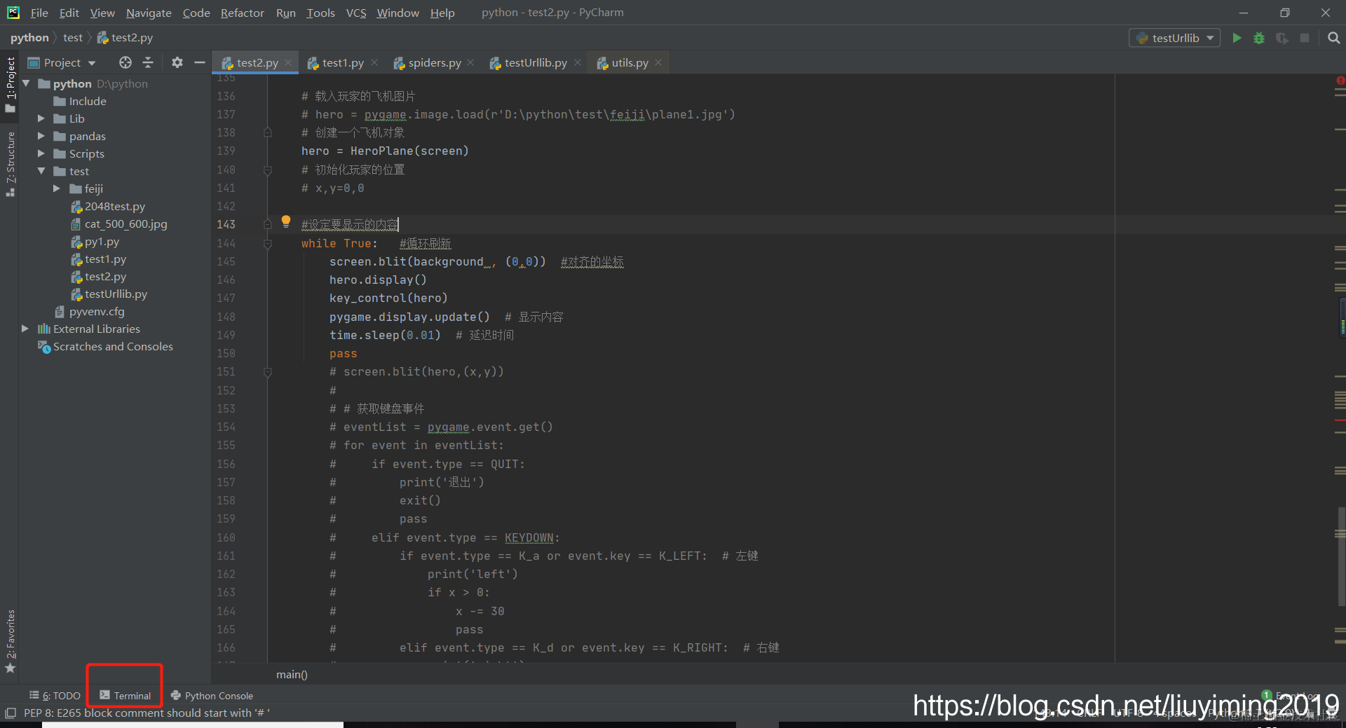Image resolution: width=1346 pixels, height=728 pixels.
Task: Run with coverage icon in toolbar
Action: [1282, 38]
